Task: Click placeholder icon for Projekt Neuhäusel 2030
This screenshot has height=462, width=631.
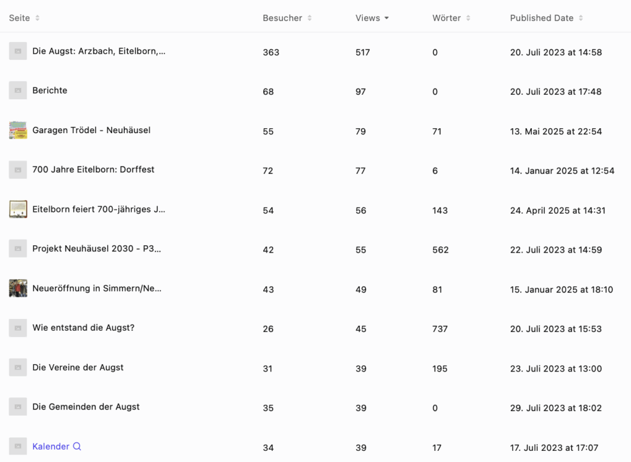Action: [x=18, y=249]
